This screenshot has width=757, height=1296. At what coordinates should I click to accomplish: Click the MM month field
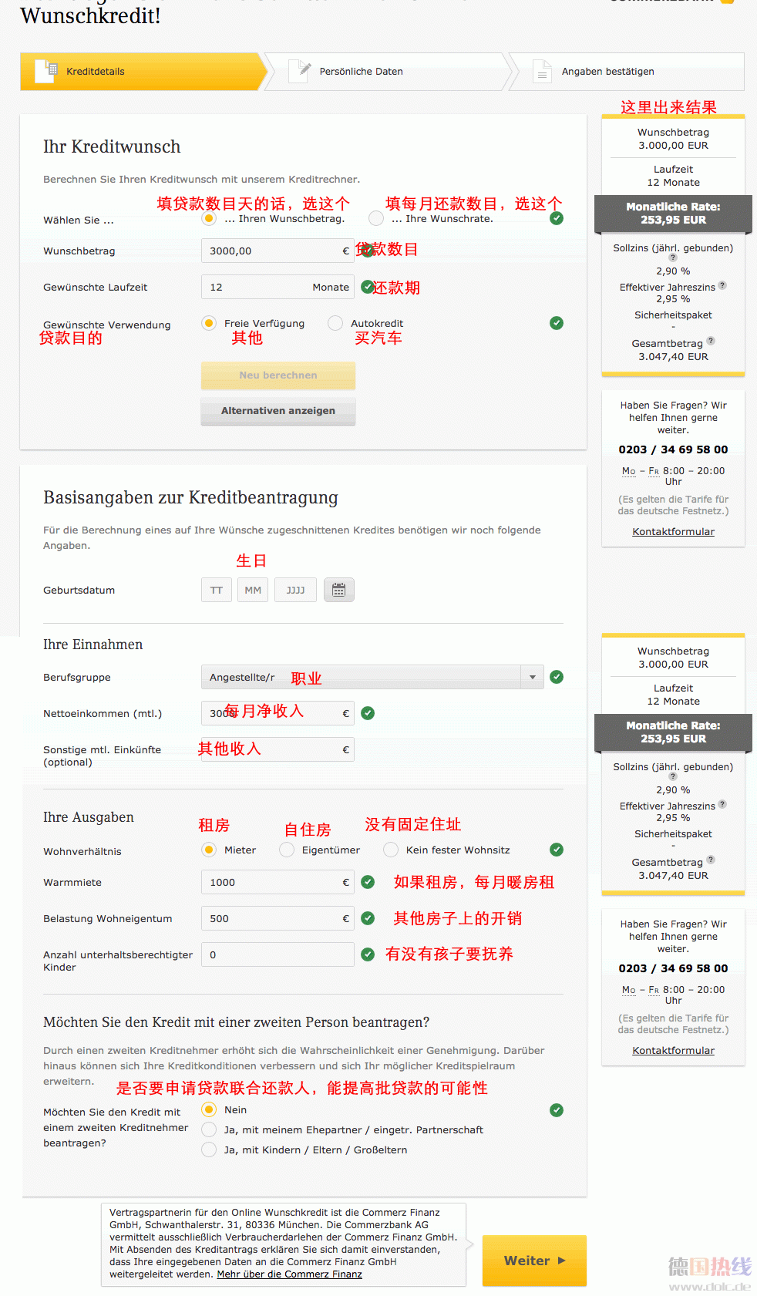point(253,590)
